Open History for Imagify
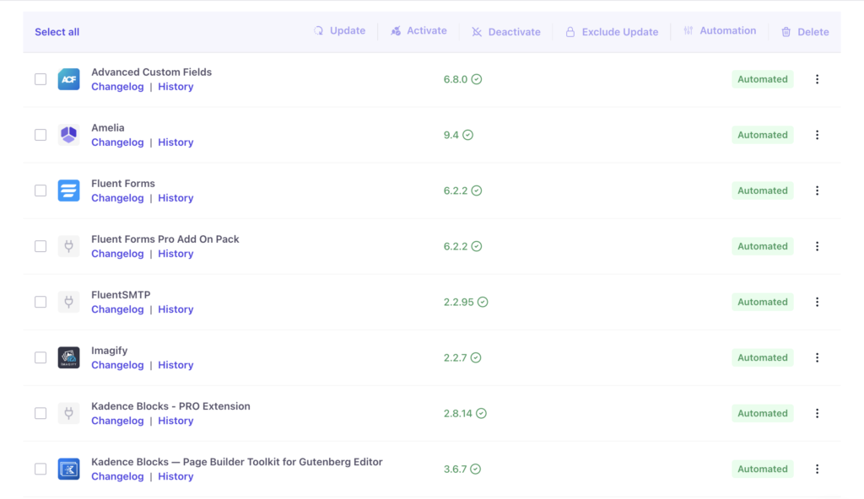864x499 pixels. point(175,365)
